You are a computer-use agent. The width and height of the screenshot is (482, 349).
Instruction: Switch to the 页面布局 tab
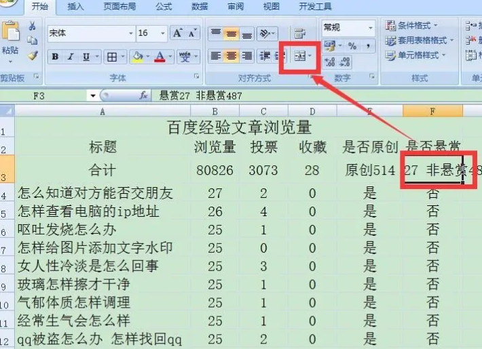pyautogui.click(x=119, y=6)
